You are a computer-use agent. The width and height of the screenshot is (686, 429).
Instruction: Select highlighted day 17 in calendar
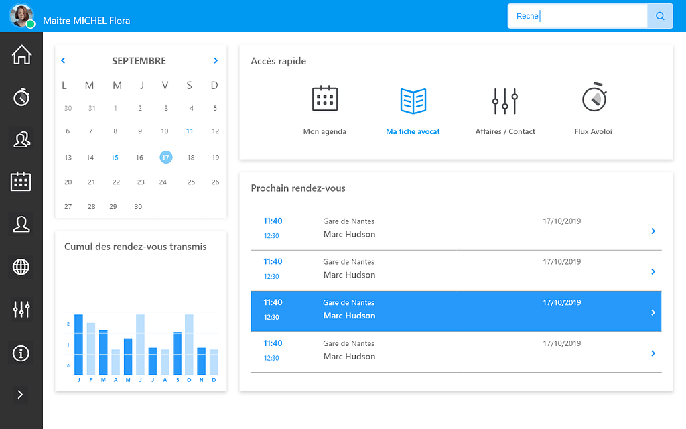[165, 158]
